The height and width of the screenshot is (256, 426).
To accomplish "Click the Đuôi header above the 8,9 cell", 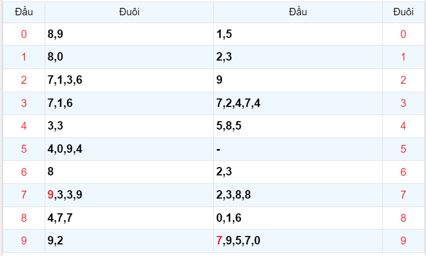I will 129,12.
